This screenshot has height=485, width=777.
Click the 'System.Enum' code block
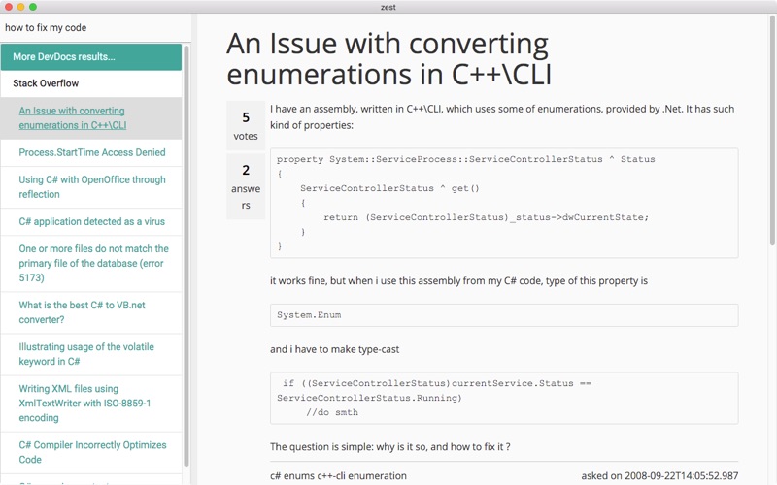(504, 315)
